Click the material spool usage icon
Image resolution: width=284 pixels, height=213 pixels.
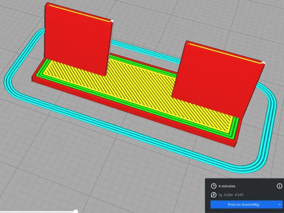click(214, 195)
